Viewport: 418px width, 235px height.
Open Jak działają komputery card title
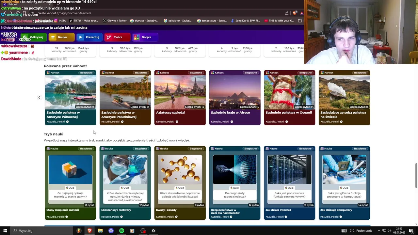click(336, 210)
